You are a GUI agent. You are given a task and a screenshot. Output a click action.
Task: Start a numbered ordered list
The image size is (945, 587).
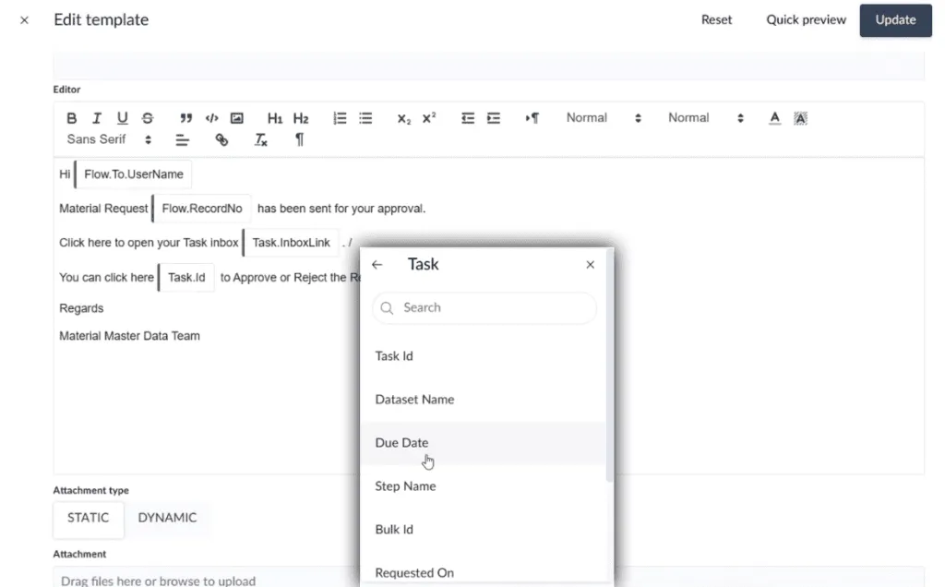340,118
